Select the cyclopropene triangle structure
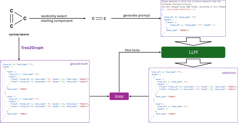The width and height of the screenshot is (238, 123). [x=18, y=18]
